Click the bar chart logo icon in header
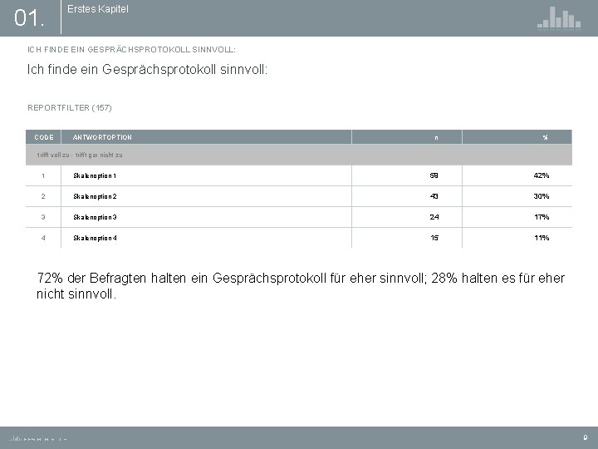 tap(559, 17)
